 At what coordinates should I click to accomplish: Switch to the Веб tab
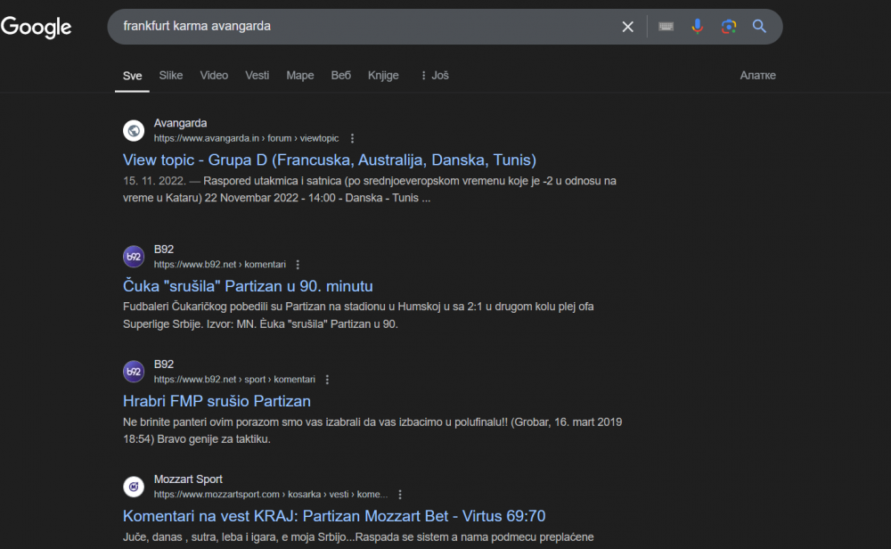341,76
